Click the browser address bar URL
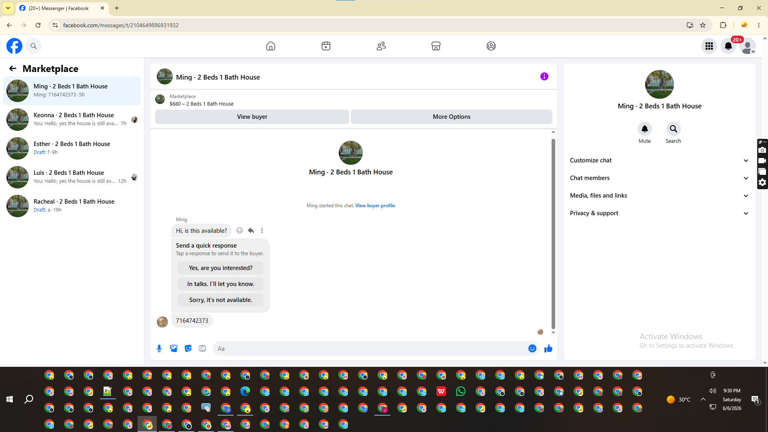Screen dimensions: 768x432 [121, 25]
